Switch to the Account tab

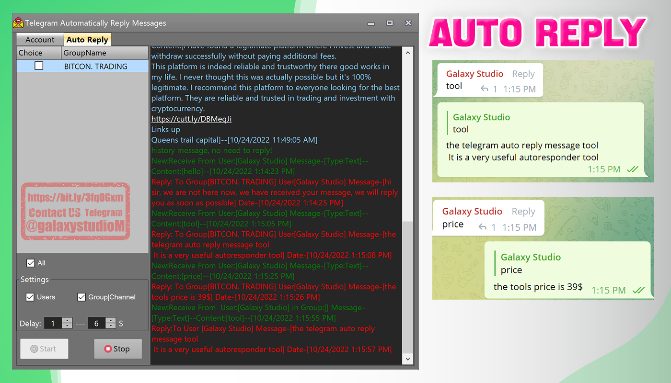[40, 39]
